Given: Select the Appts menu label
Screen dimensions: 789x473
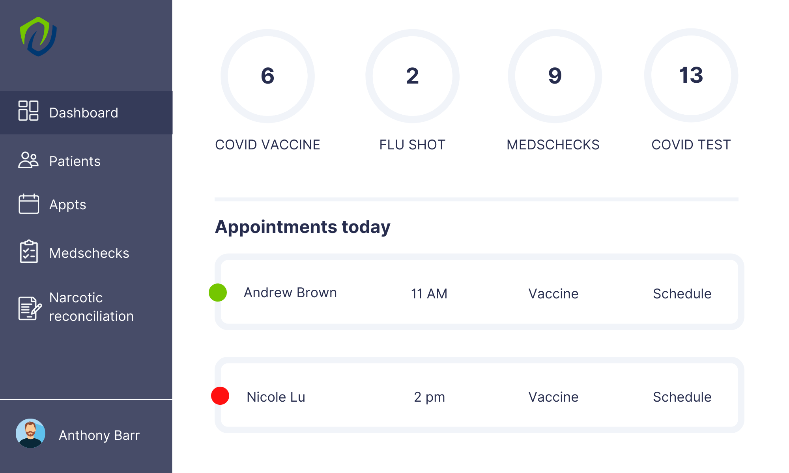Looking at the screenshot, I should click(67, 205).
